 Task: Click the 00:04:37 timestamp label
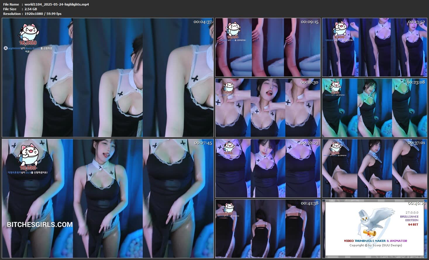point(202,22)
